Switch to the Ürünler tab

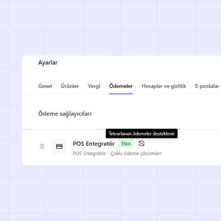70,86
